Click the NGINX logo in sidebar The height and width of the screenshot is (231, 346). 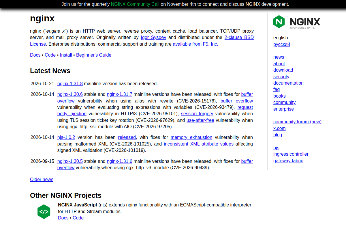point(297,22)
